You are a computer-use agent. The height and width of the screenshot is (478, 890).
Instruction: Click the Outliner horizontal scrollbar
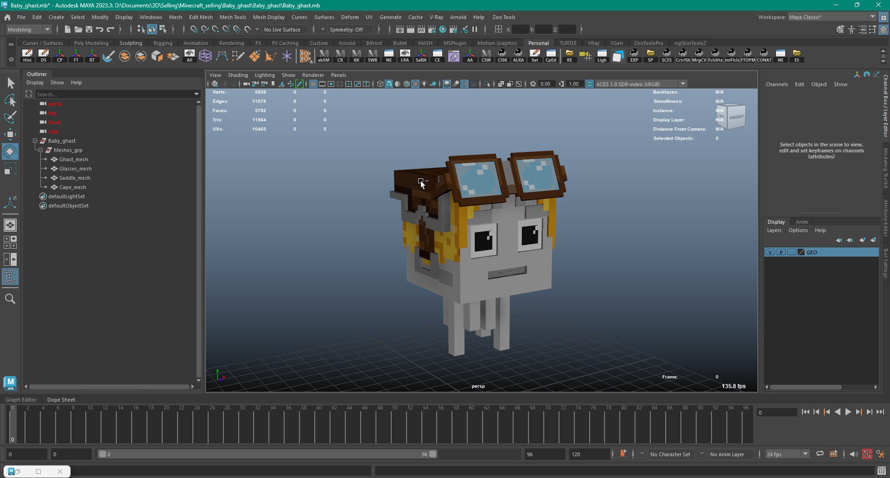click(x=109, y=386)
